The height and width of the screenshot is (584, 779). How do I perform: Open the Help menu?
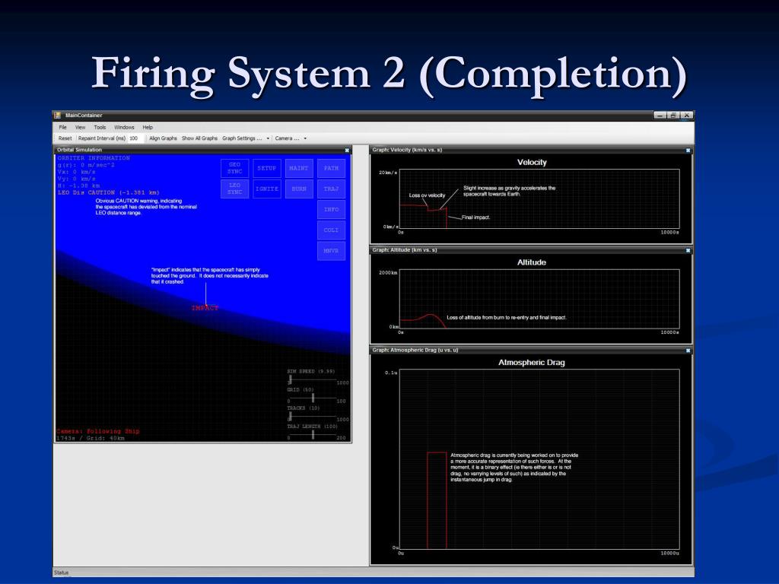pyautogui.click(x=148, y=127)
